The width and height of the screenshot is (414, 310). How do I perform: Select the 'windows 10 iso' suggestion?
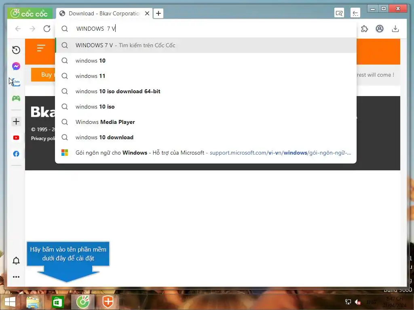(206, 107)
